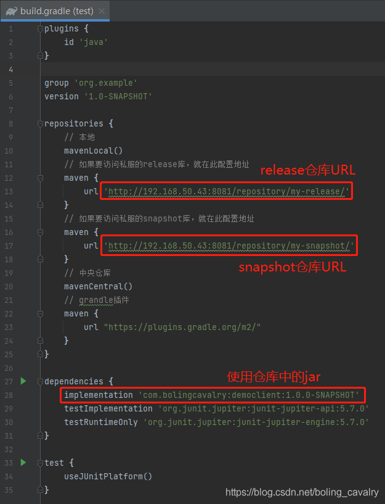
Task: Click the 'java' plugin id string
Action: pos(94,42)
